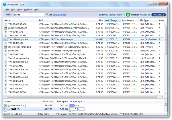Viewport: 172px width, 120px height.
Task: Click the 8 % free space bar
Action: click(77, 109)
